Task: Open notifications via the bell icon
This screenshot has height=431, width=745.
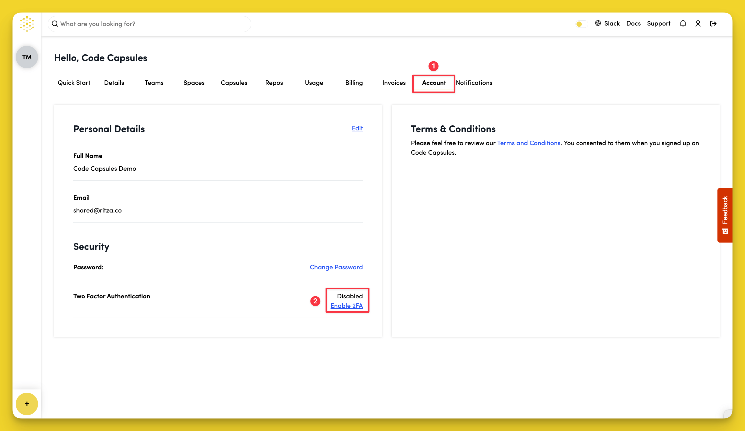Action: (683, 23)
